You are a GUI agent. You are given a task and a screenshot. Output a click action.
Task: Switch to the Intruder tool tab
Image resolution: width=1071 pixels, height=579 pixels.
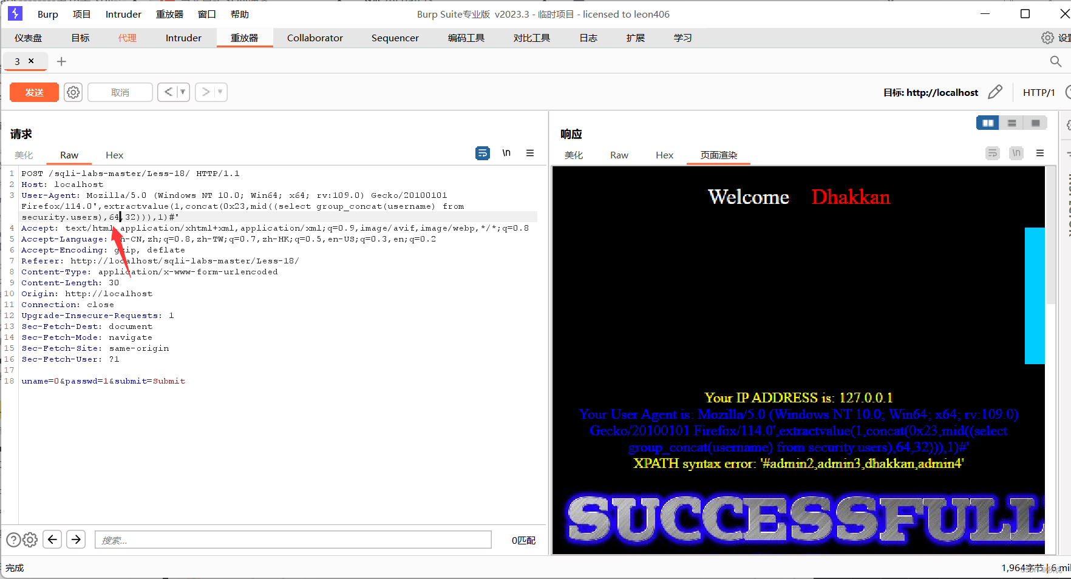point(183,38)
